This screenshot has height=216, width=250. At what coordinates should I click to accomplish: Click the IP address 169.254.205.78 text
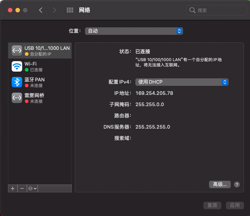[x=154, y=93]
